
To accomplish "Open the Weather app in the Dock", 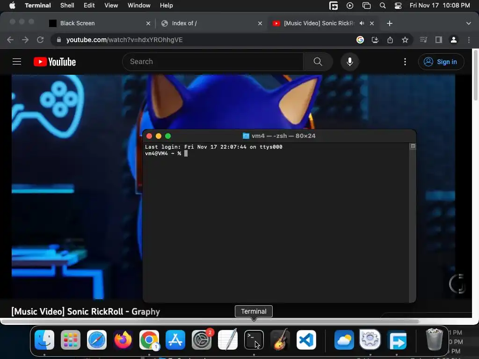I will point(344,340).
